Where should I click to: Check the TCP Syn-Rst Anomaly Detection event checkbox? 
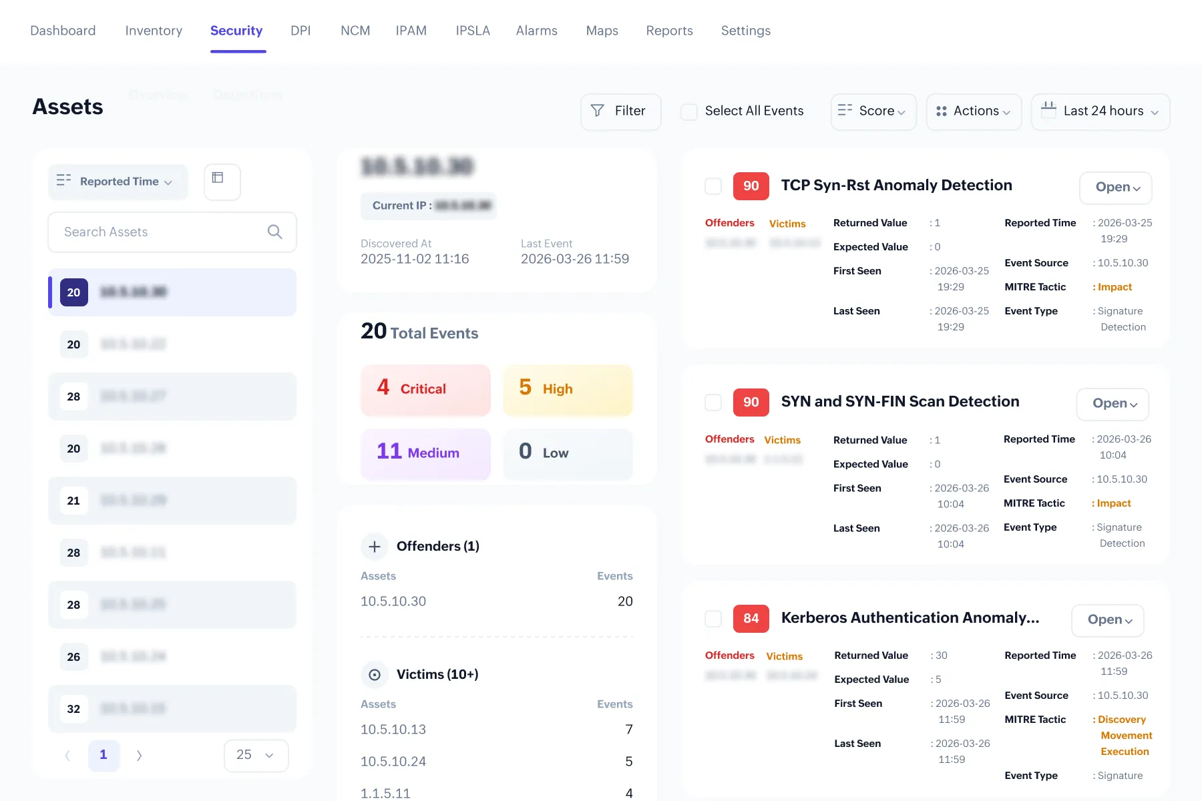(713, 186)
